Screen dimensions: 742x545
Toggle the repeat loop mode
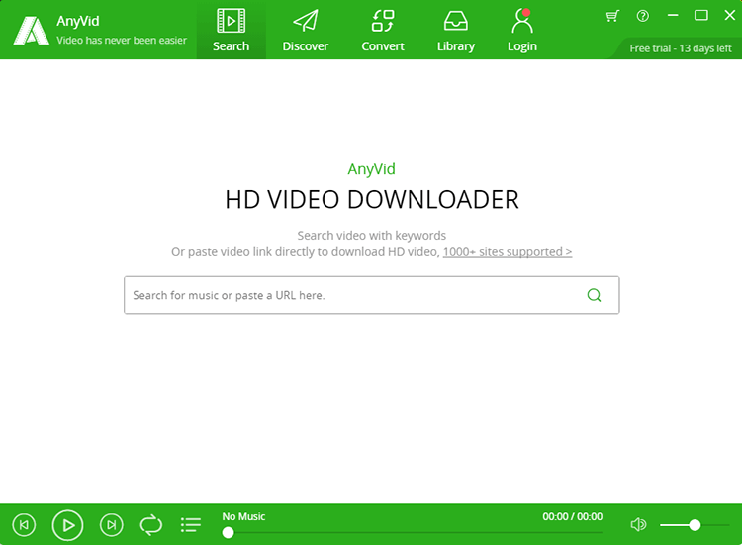pyautogui.click(x=151, y=524)
